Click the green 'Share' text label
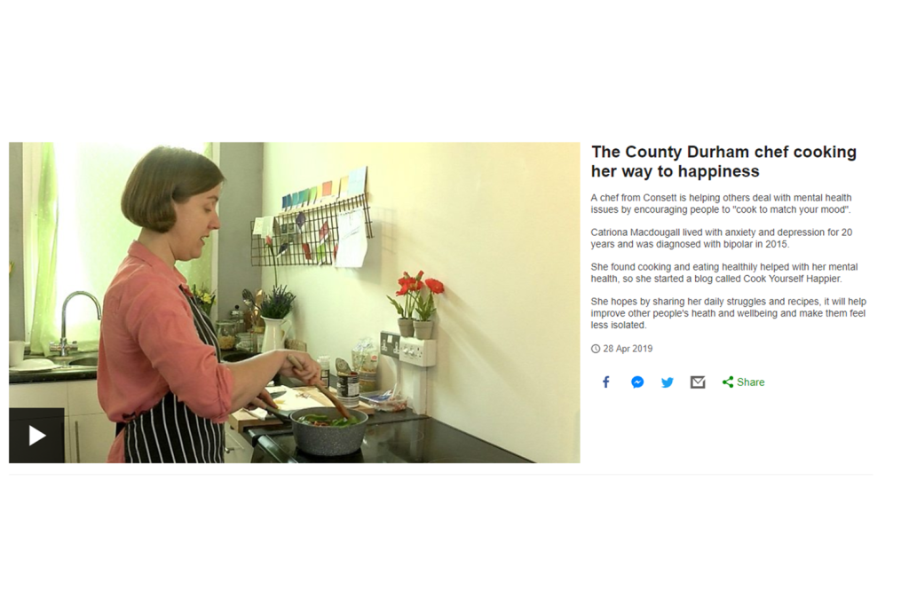Image resolution: width=909 pixels, height=606 pixels. pyautogui.click(x=750, y=382)
